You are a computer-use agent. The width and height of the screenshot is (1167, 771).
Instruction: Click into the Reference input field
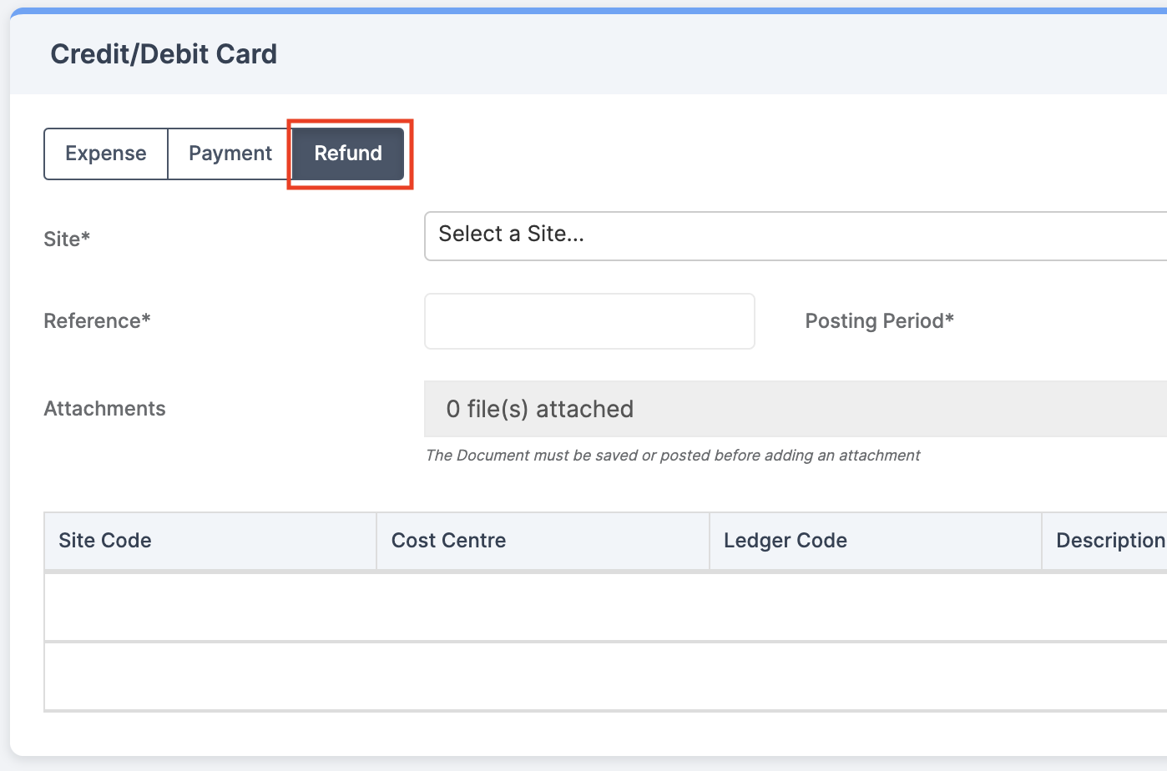[x=589, y=321]
